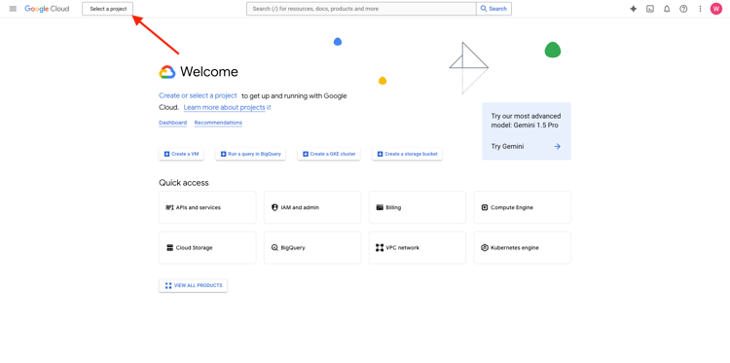
Task: Open the Billing quick access card
Action: pos(418,207)
